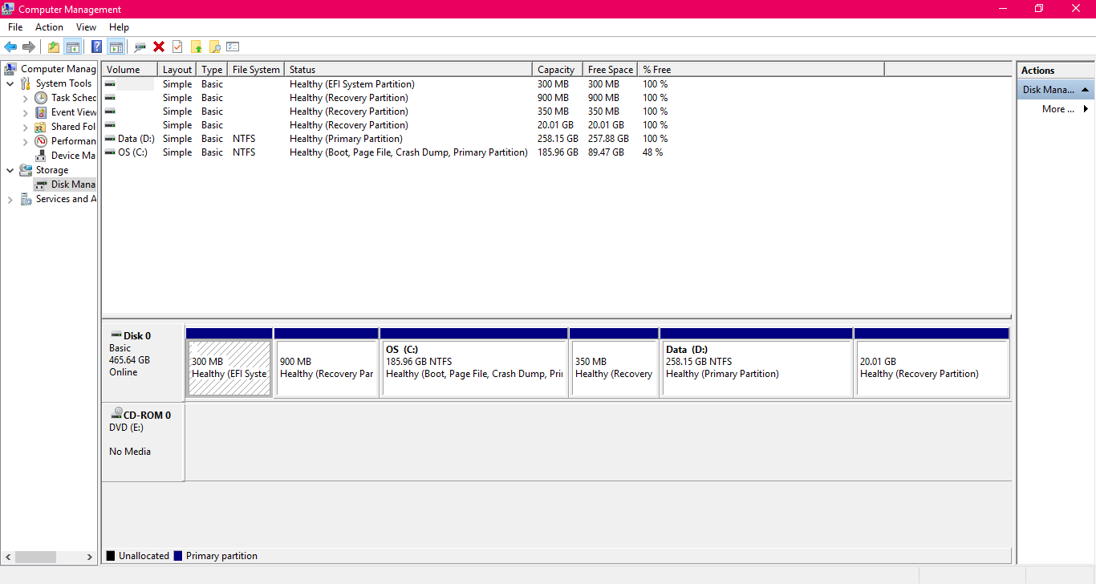Click left pane horizontal scrollbar right arrow
This screenshot has height=584, width=1096.
[x=90, y=557]
